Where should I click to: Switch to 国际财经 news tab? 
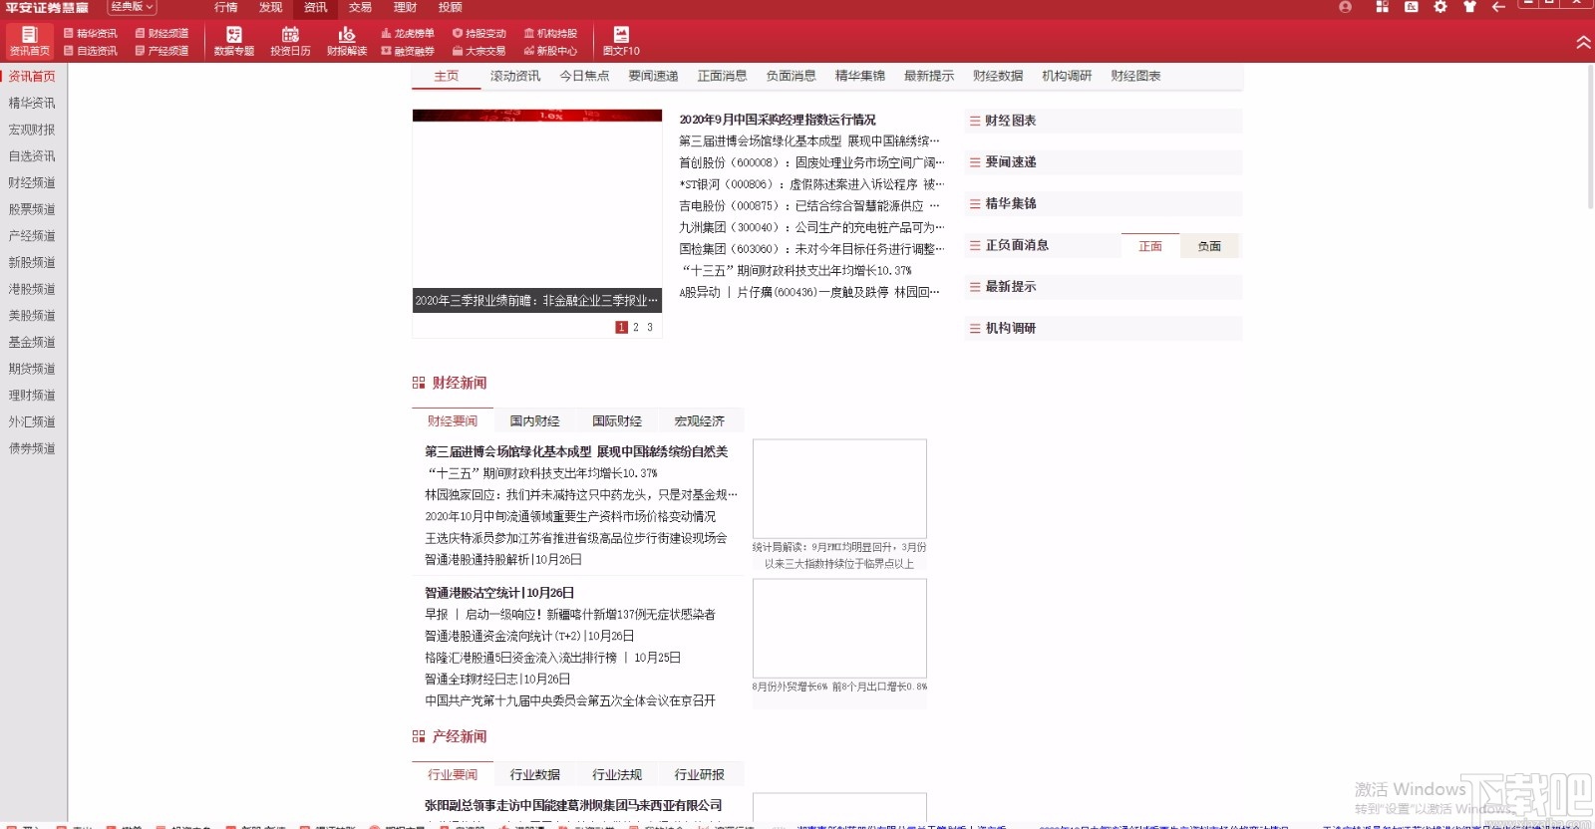click(617, 421)
